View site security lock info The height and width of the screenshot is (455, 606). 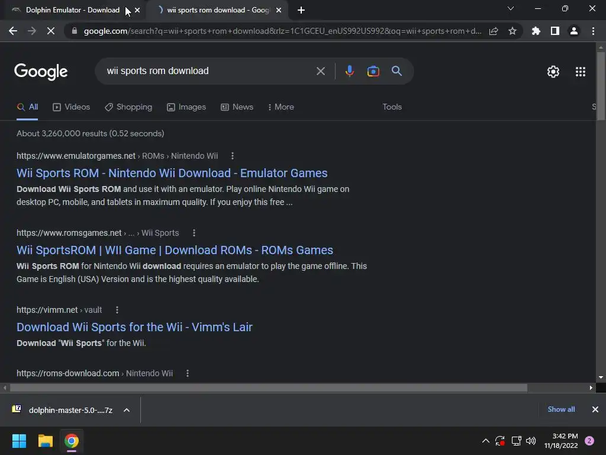[x=75, y=31]
